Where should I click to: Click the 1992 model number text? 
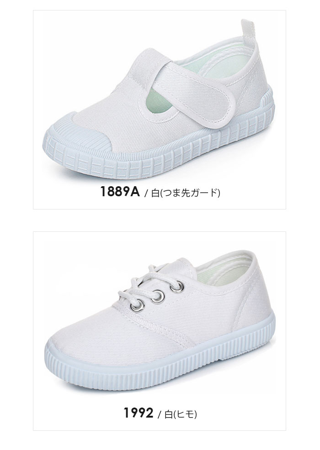[139, 413]
